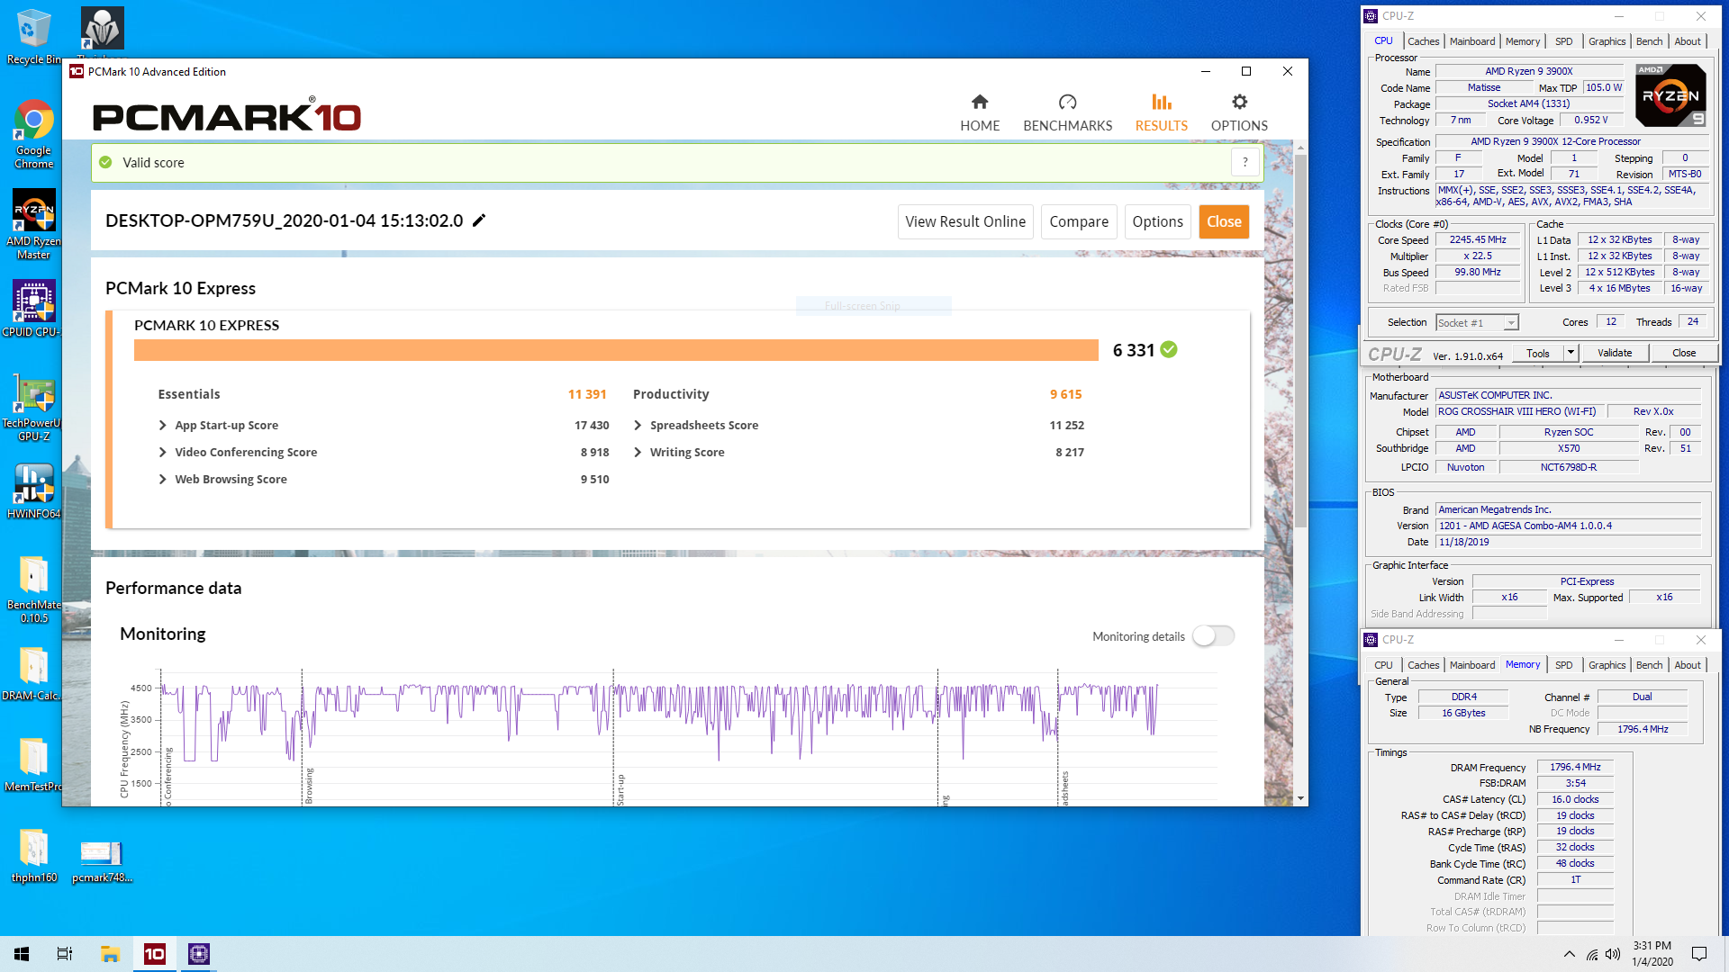
Task: Click the result Options button
Action: (x=1157, y=222)
